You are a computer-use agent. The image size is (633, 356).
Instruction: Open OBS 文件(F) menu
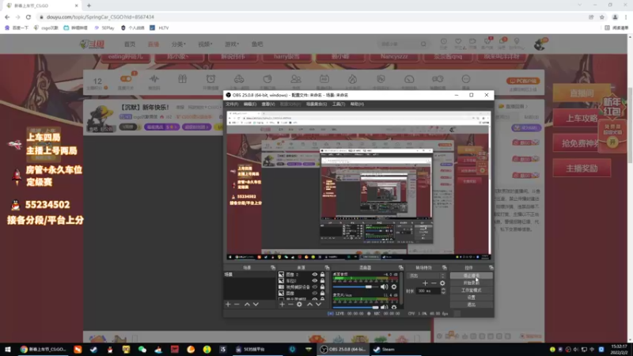click(232, 104)
